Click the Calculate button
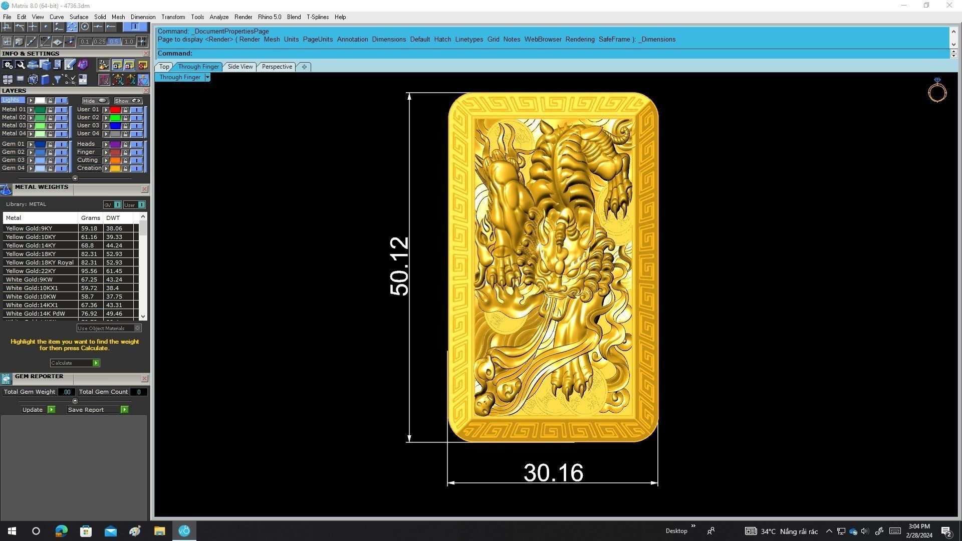The width and height of the screenshot is (962, 541). pyautogui.click(x=75, y=363)
